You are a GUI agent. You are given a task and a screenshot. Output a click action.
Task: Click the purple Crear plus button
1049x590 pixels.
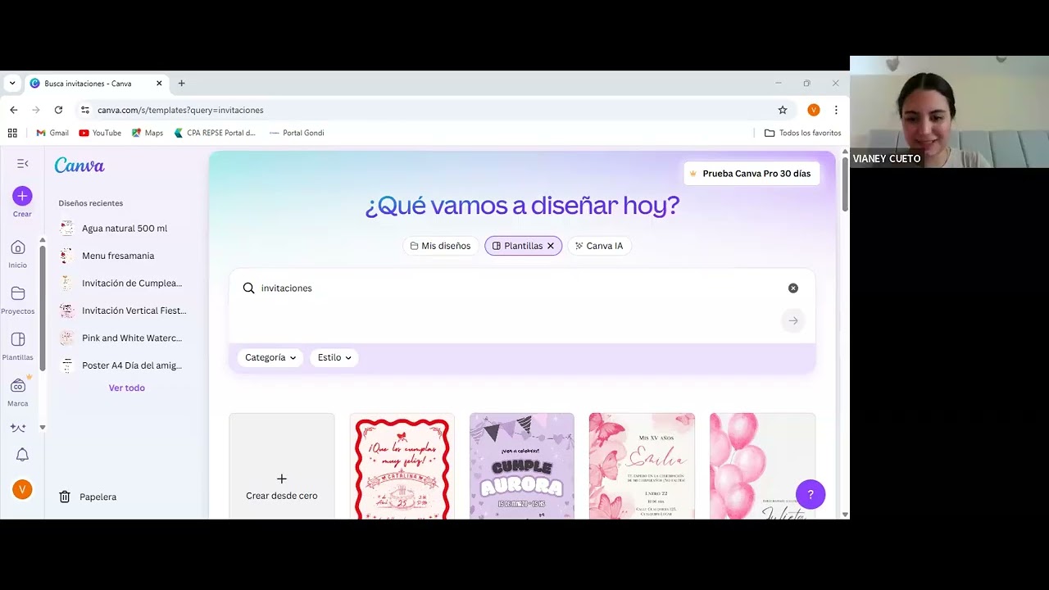pyautogui.click(x=22, y=196)
